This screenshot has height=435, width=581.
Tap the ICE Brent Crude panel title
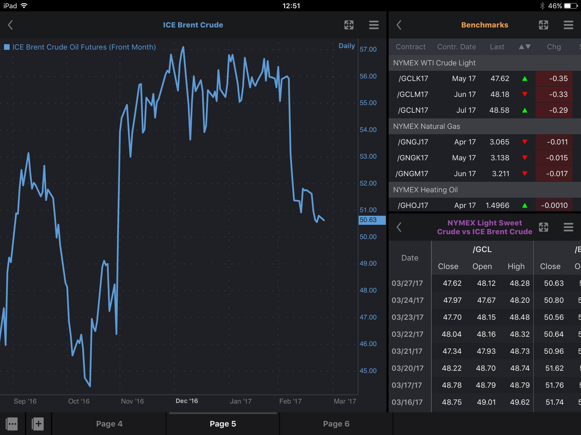point(193,25)
